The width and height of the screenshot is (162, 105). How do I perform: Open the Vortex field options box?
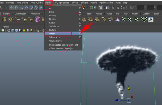click(80, 34)
